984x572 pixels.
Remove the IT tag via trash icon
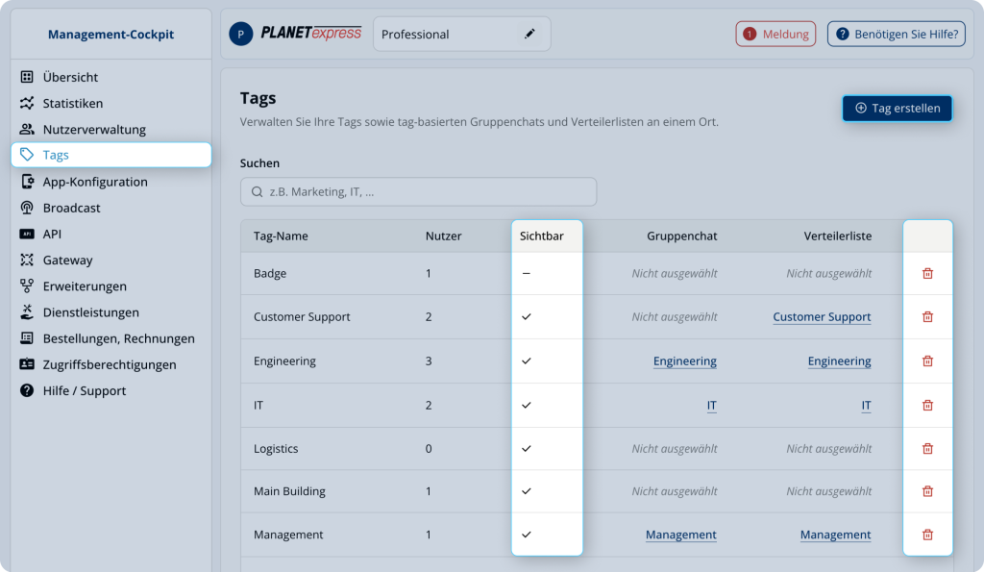coord(927,405)
